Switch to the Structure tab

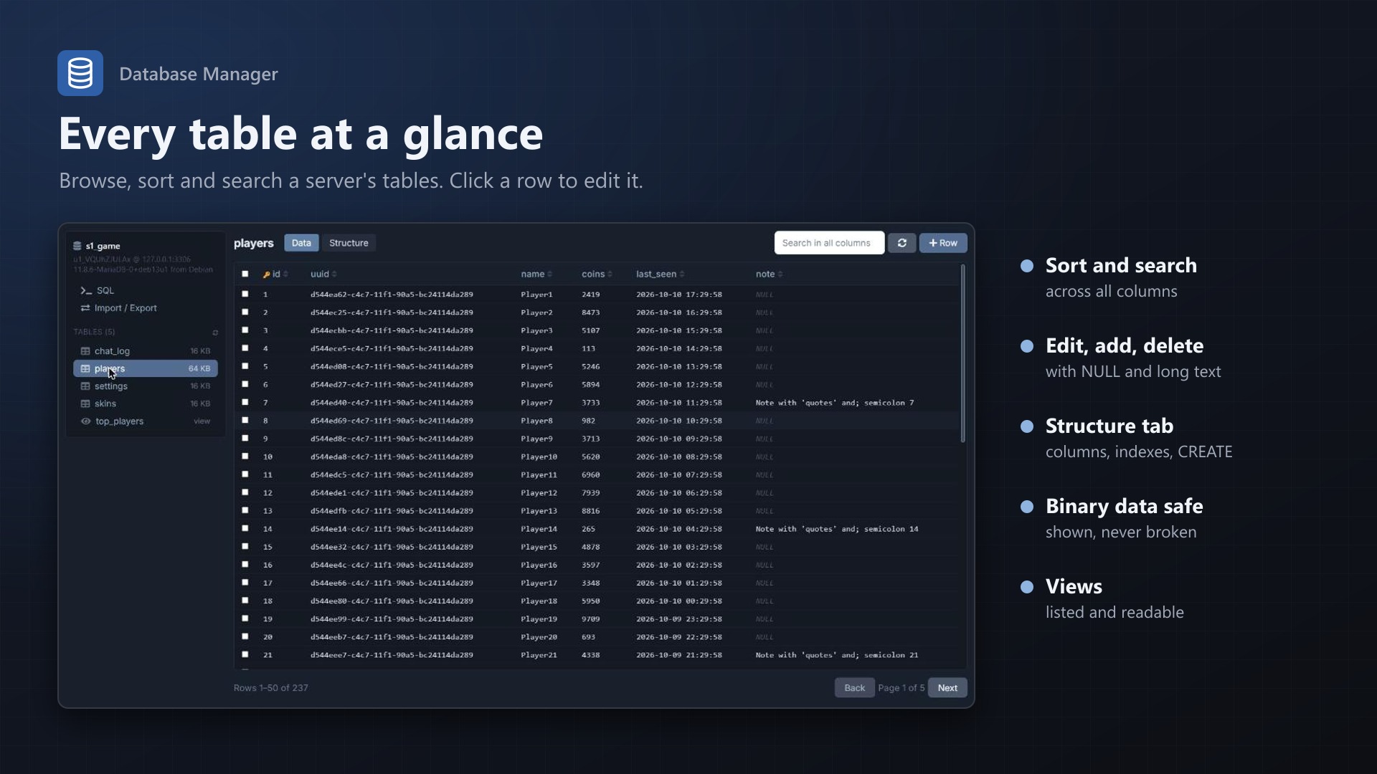(349, 243)
